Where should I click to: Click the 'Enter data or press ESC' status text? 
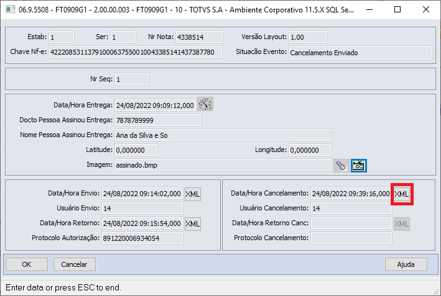pos(63,287)
